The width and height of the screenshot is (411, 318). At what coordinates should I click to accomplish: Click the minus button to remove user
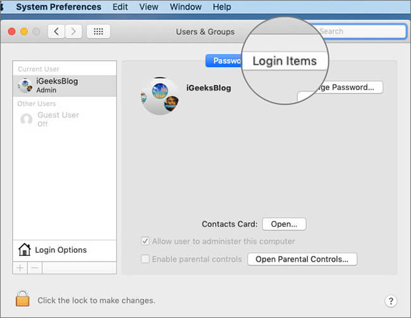point(35,267)
